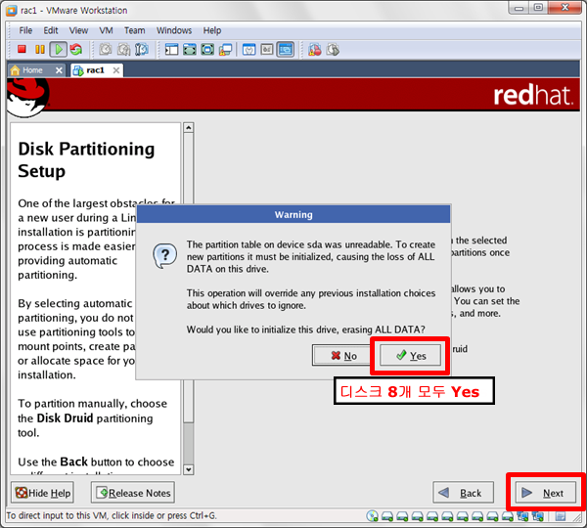Click the status bar text 'To direct input to this VM'

point(112,515)
